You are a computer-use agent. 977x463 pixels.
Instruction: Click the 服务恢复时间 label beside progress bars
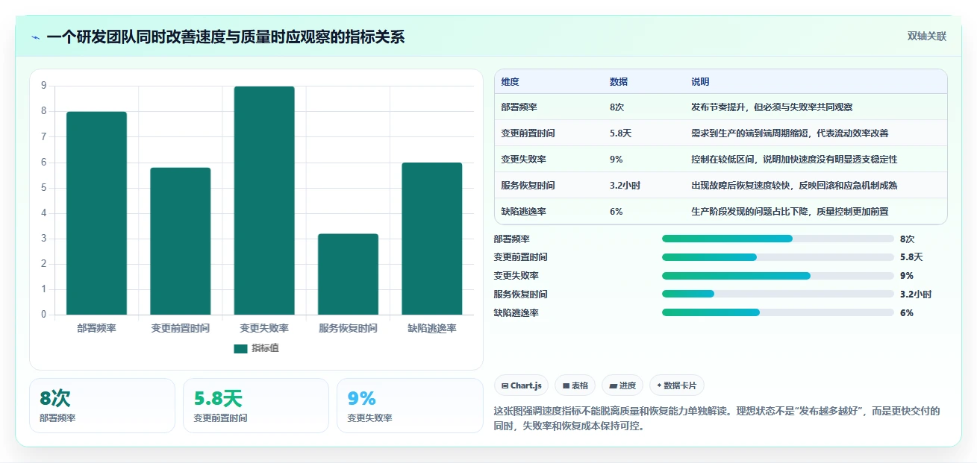(521, 294)
